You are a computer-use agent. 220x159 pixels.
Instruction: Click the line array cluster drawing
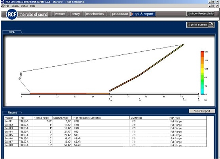point(20,76)
